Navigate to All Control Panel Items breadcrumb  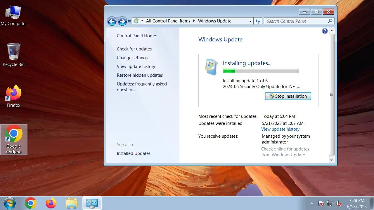point(168,21)
